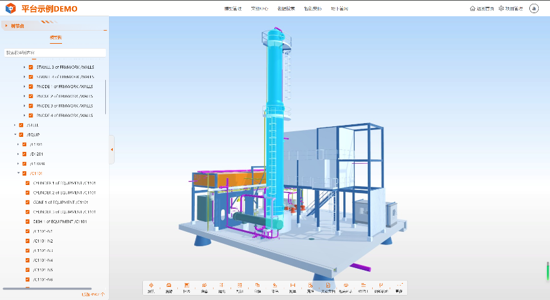Uncheck CONE 1 of EQUIPMENT /C1101

28,202
